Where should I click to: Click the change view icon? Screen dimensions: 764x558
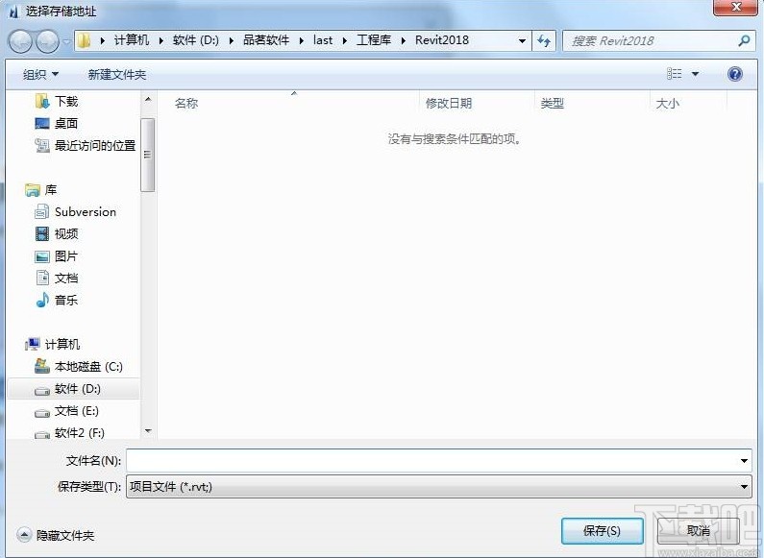click(x=675, y=74)
